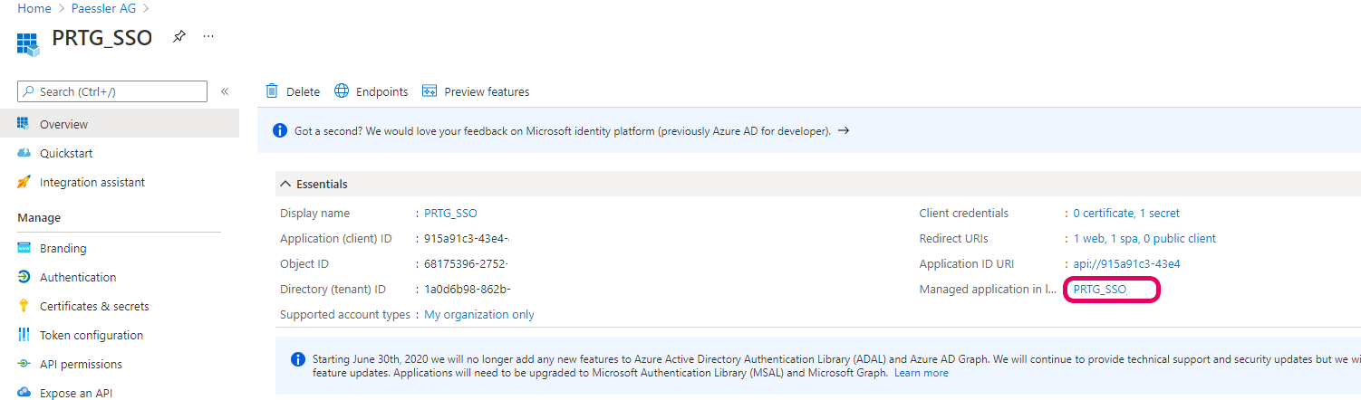Click the Manage section heading
This screenshot has width=1361, height=400.
coord(39,217)
